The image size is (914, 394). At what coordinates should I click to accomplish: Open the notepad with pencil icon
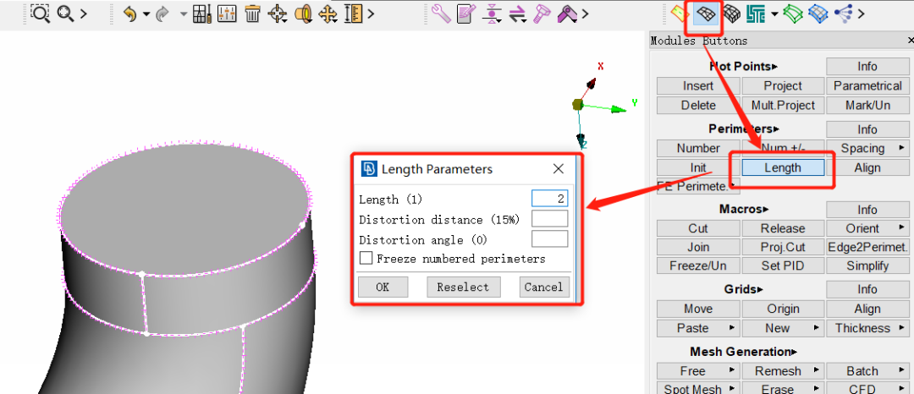click(x=466, y=14)
